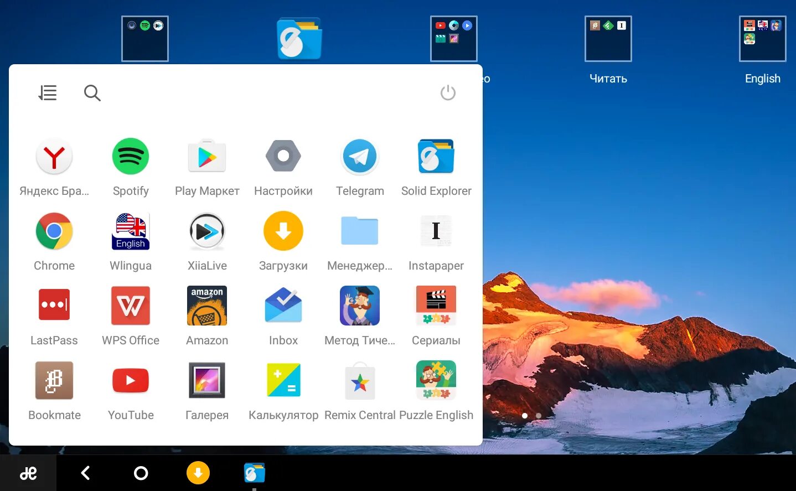Open Solid Explorer from the taskbar
Viewport: 796px width, 491px height.
254,472
